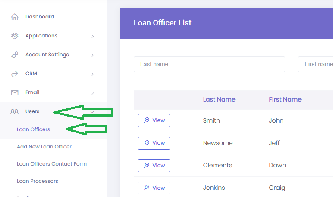Click the magnifier icon in Jenkins' View button
The height and width of the screenshot is (197, 333).
point(147,188)
